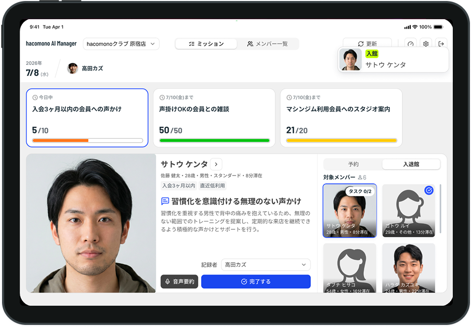Click the 7/8 date display
The image size is (472, 328).
point(33,73)
